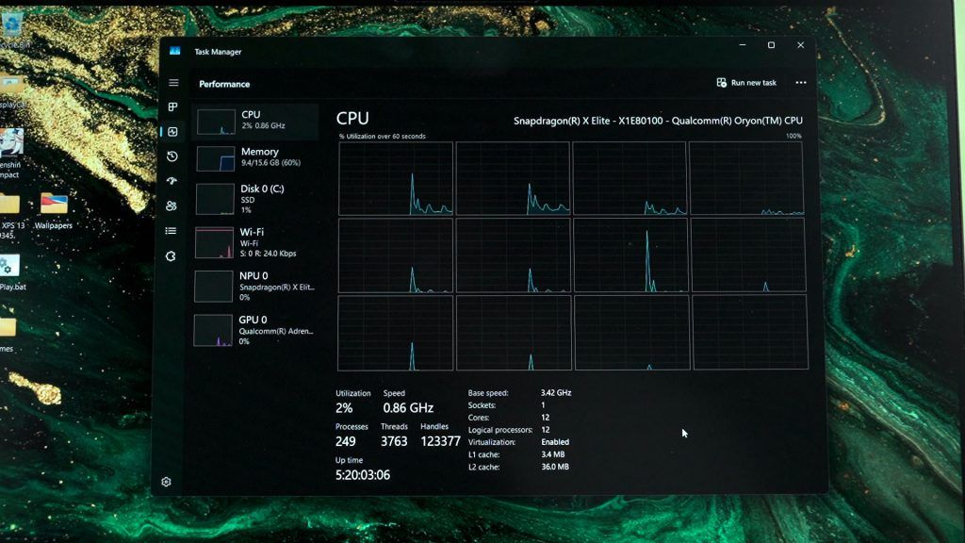Viewport: 965px width, 543px height.
Task: Select the Disk 0 (C:) entry
Action: point(255,200)
